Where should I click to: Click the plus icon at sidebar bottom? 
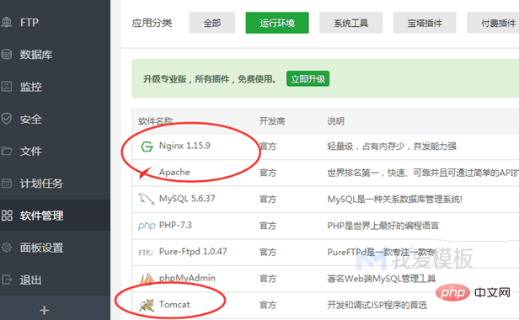click(x=44, y=311)
